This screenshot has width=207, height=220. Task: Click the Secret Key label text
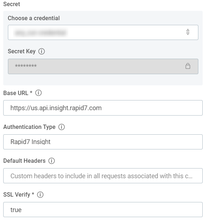pos(22,51)
